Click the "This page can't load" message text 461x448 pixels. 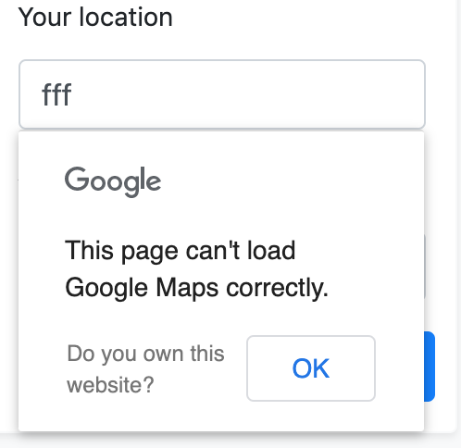[x=181, y=251]
